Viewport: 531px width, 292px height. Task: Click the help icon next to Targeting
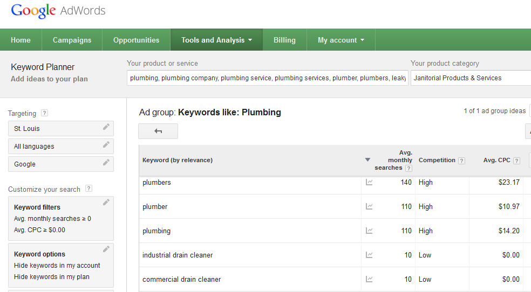pyautogui.click(x=44, y=113)
